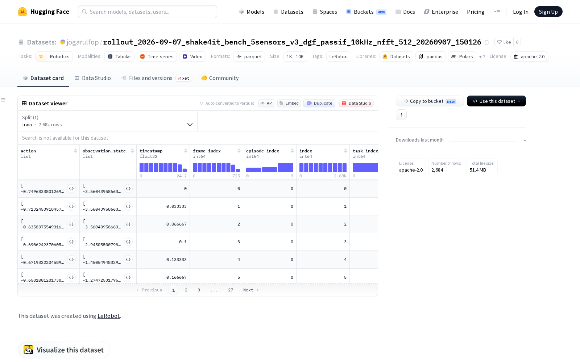Viewport: 580px width, 362px height.
Task: Open the three-dot more options button
Action: pos(401,115)
